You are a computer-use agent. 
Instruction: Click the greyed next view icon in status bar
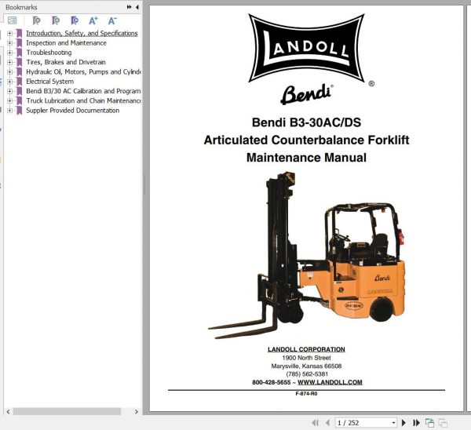coord(443,423)
